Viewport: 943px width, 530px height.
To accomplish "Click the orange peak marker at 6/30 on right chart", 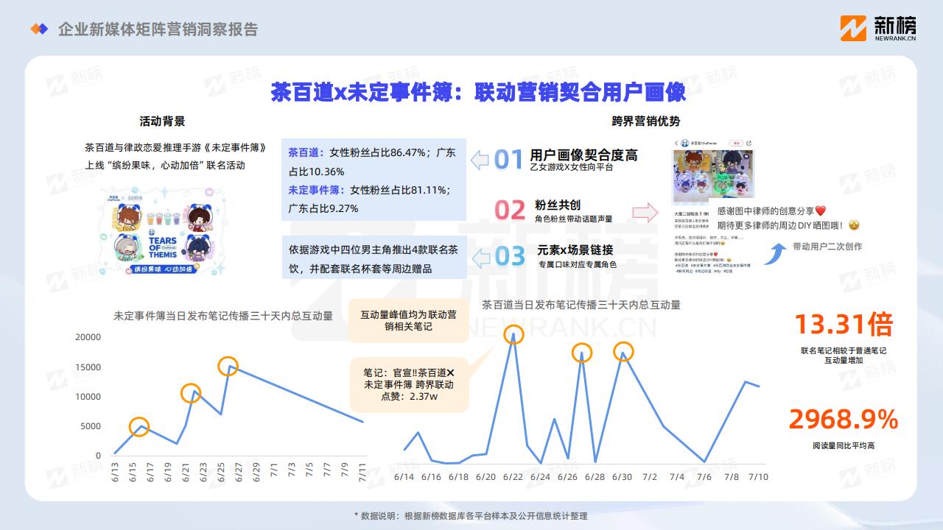I will [623, 352].
